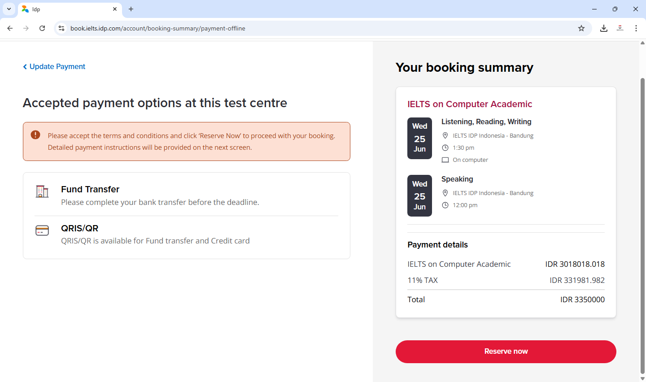Open the Chrome three-dot menu
This screenshot has height=382, width=646.
tap(636, 28)
